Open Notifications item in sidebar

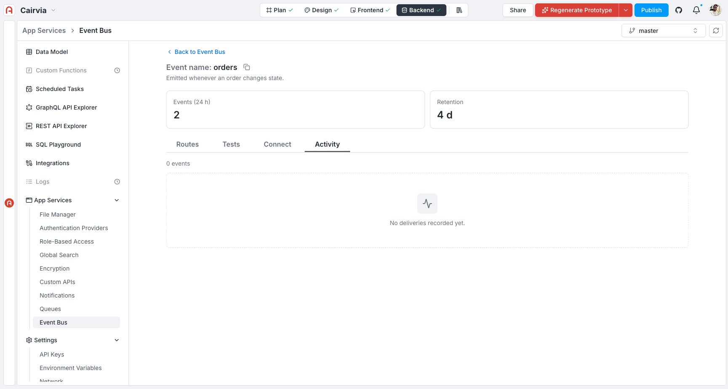point(76,295)
